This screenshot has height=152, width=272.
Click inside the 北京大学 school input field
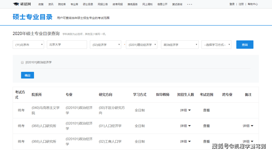pyautogui.click(x=67, y=44)
